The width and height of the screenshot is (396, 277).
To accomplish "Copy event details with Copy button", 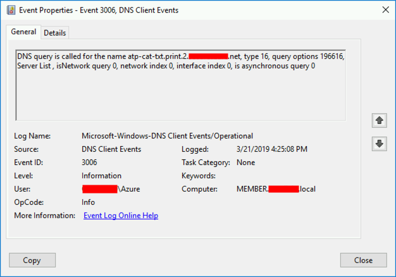I will click(x=32, y=260).
